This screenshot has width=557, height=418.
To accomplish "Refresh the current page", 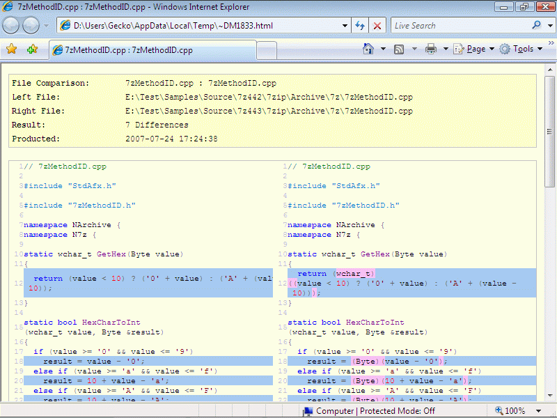I will pos(360,26).
